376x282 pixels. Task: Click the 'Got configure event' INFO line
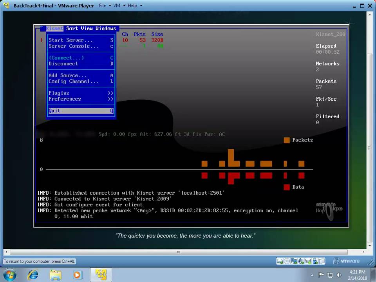pos(90,205)
